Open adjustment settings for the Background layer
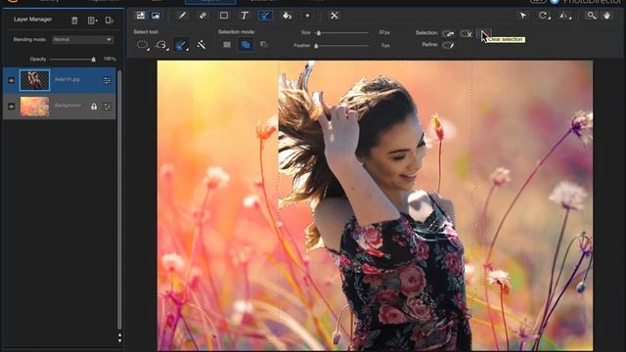 coord(107,107)
